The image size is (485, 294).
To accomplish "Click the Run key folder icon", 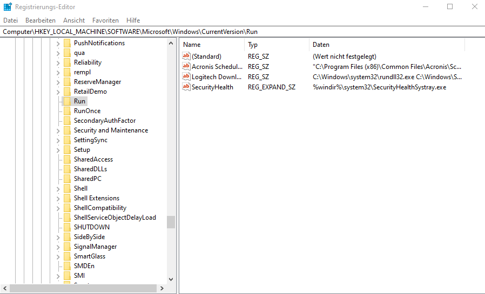I will coord(67,101).
